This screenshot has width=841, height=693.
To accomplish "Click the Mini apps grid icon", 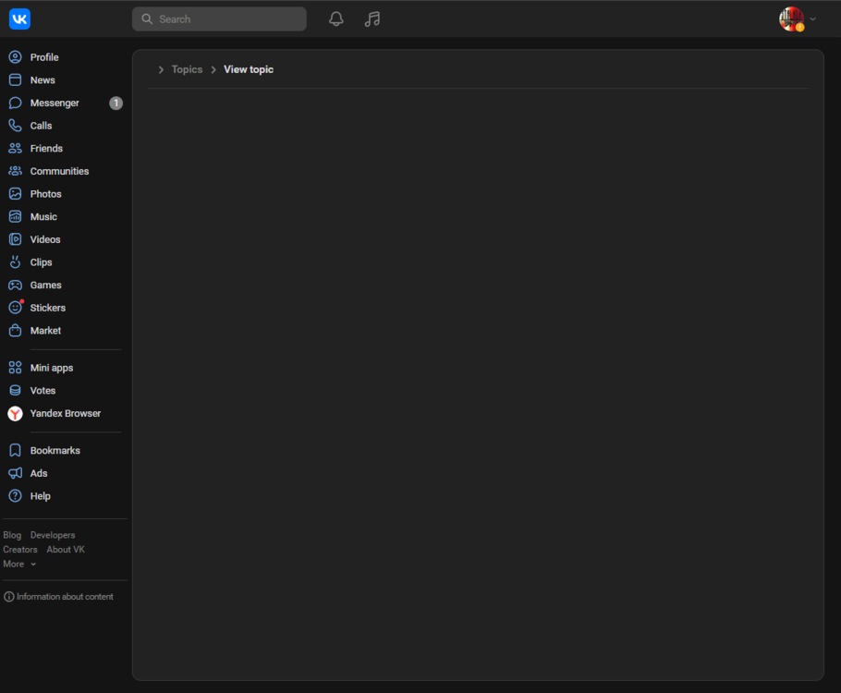I will pos(16,368).
